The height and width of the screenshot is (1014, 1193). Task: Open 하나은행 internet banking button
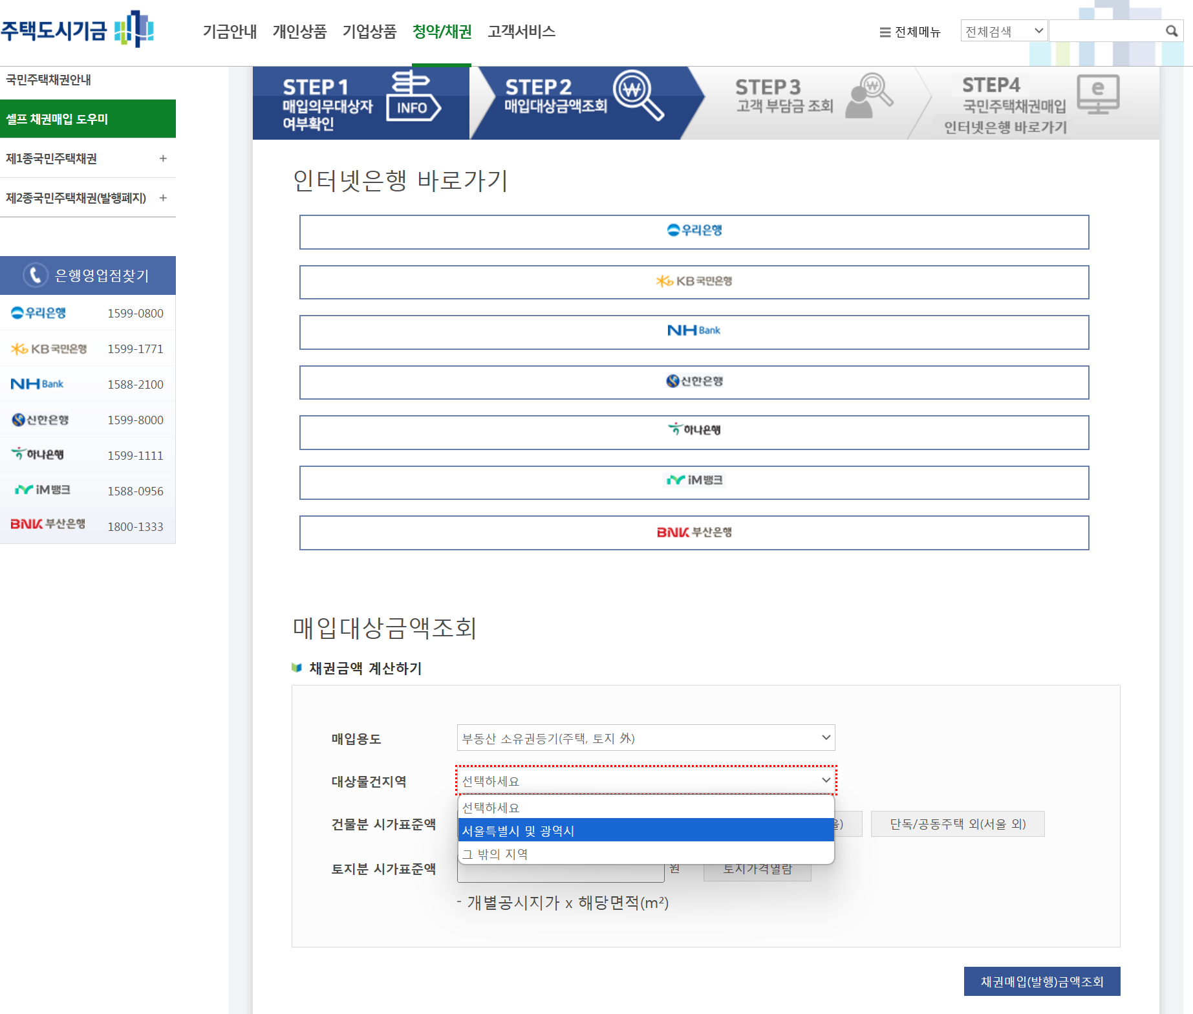click(x=694, y=433)
